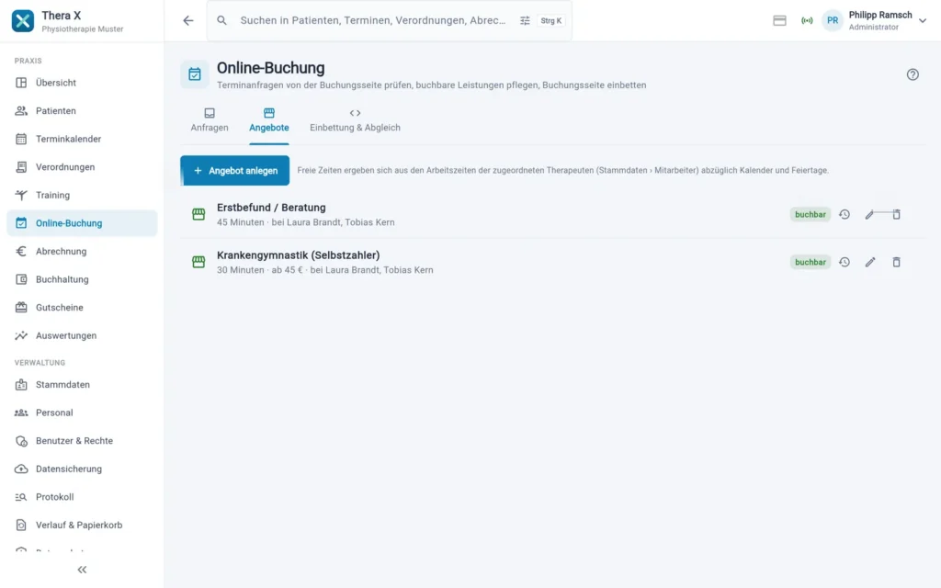Viewport: 941px width, 588px height.
Task: Select the Angebote tab
Action: coord(269,120)
